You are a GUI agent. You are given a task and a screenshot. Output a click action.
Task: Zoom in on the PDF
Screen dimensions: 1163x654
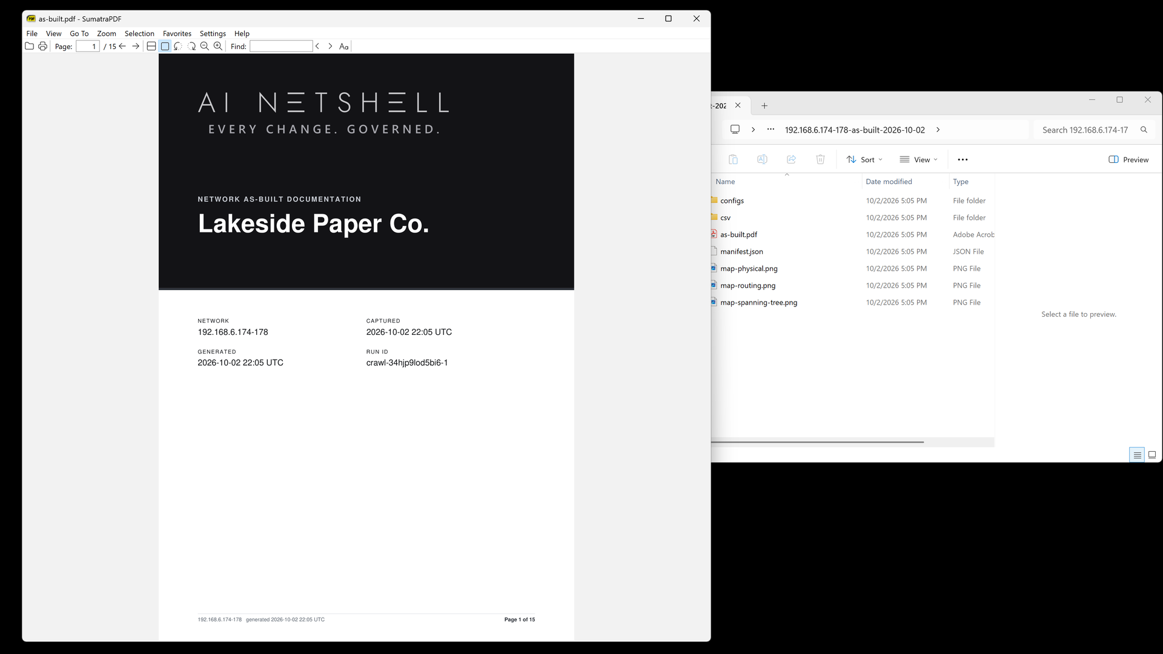coord(218,46)
